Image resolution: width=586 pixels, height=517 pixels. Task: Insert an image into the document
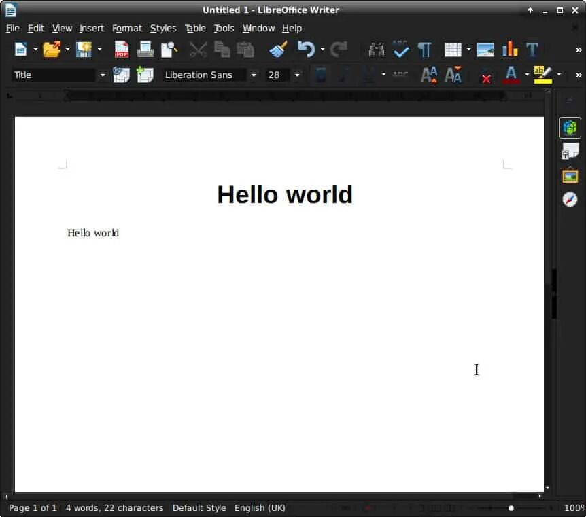pyautogui.click(x=485, y=49)
